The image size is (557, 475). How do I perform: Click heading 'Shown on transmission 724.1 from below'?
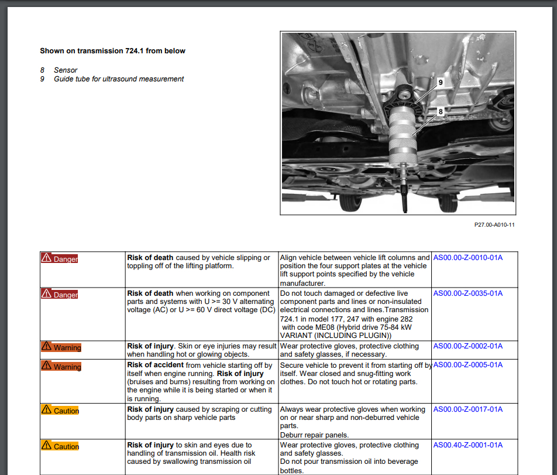coord(112,51)
